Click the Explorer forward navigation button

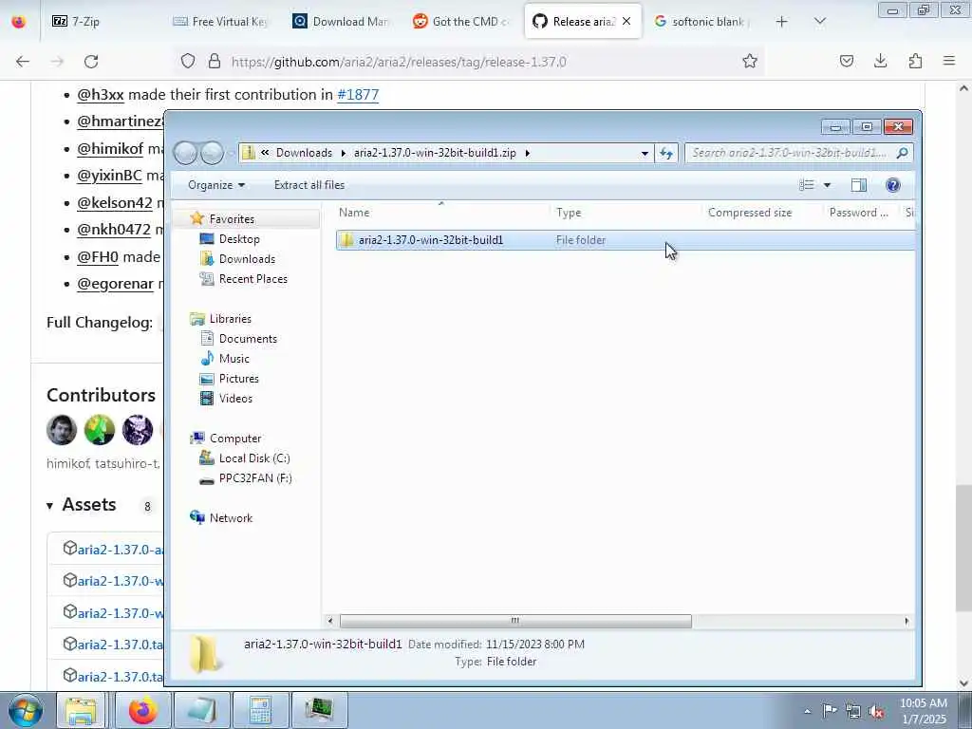point(212,153)
